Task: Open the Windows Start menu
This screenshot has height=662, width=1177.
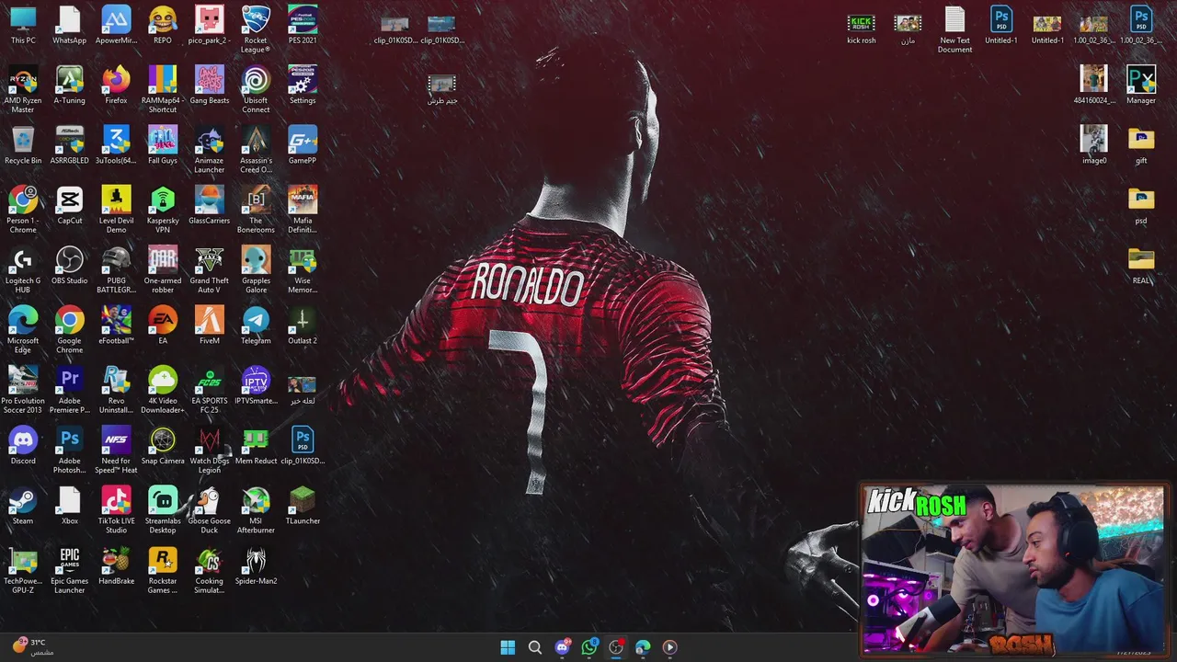Action: 508,647
